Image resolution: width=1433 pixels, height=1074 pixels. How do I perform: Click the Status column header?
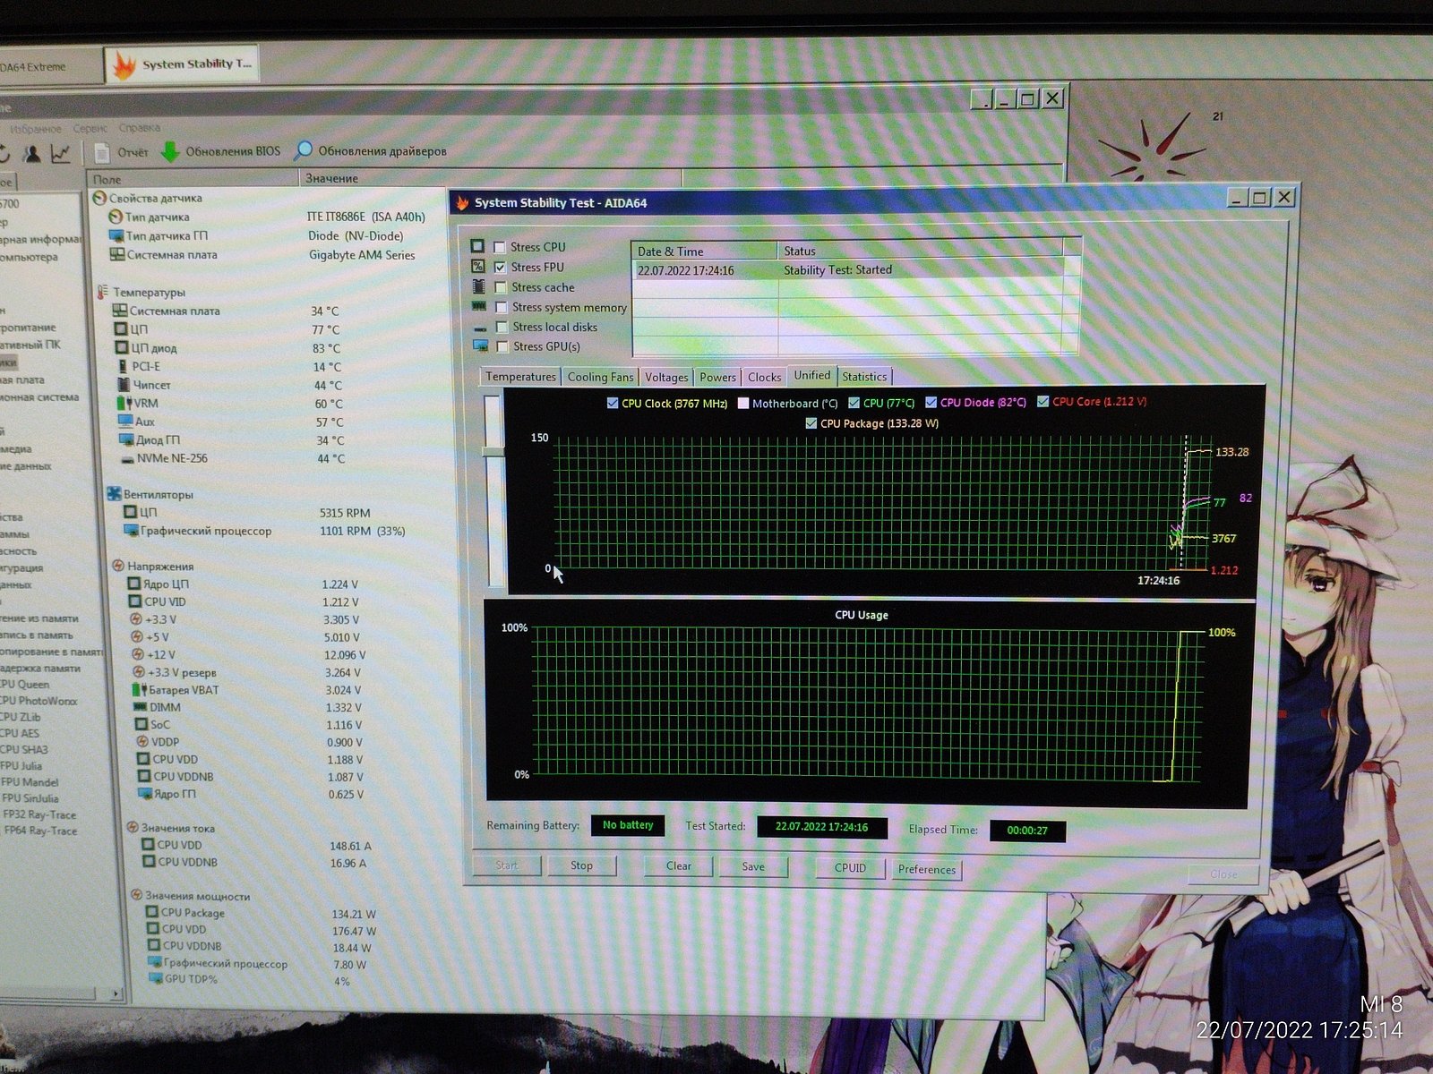coord(921,251)
